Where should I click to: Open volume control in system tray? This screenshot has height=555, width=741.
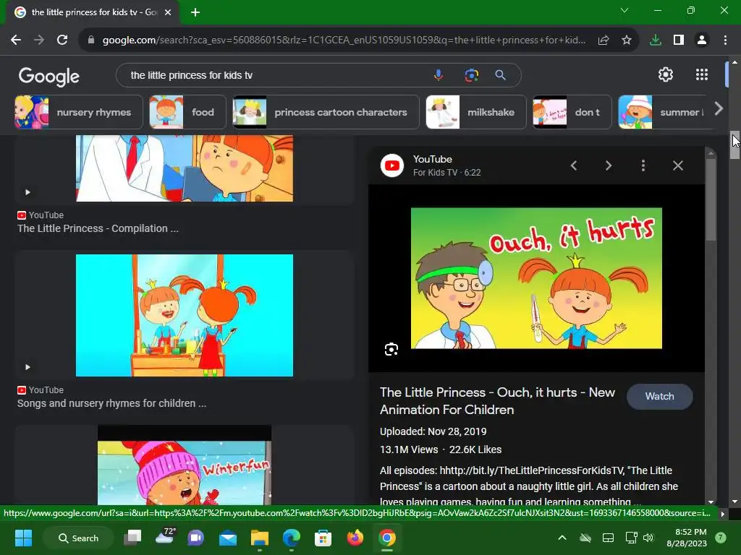tap(648, 538)
